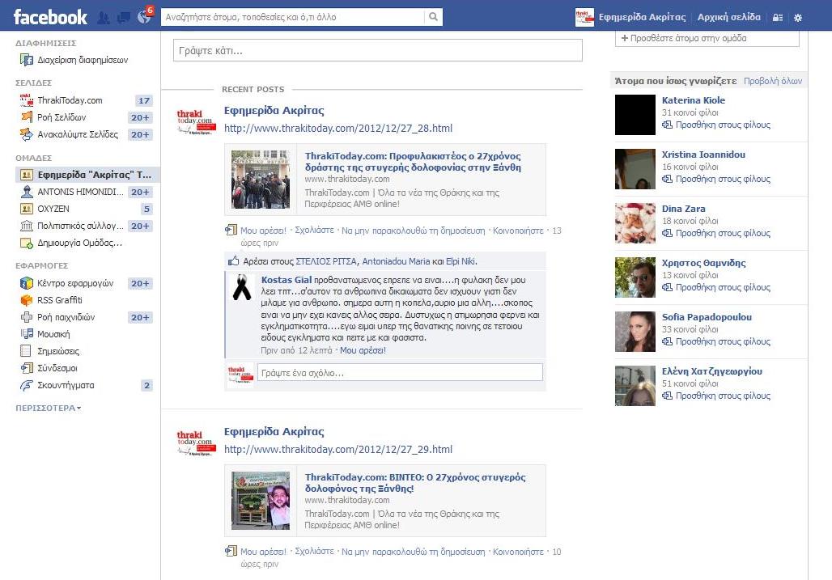Click the ThrakiToday.com page icon

point(26,99)
